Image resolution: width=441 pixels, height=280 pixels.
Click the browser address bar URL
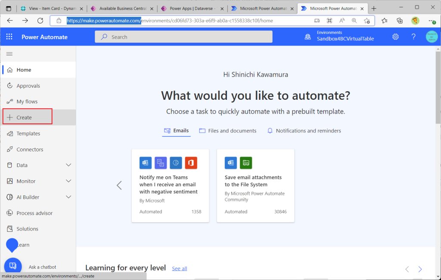click(x=170, y=21)
